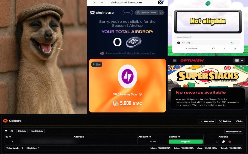Click the Total: 15.66 ERA summary text
The image size is (248, 154).
pyautogui.click(x=231, y=148)
